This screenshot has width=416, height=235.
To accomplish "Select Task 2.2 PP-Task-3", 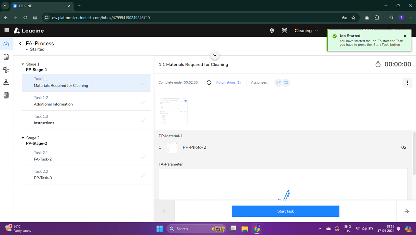I will (x=86, y=175).
